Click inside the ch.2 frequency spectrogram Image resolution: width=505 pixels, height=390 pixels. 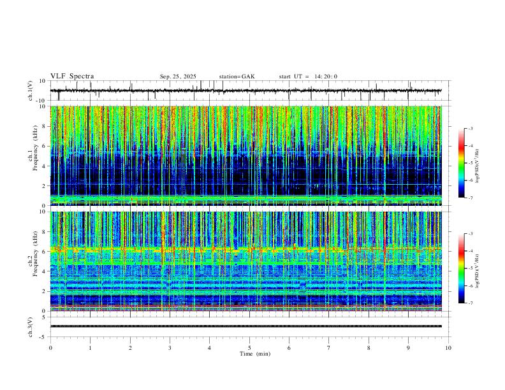tap(246, 261)
